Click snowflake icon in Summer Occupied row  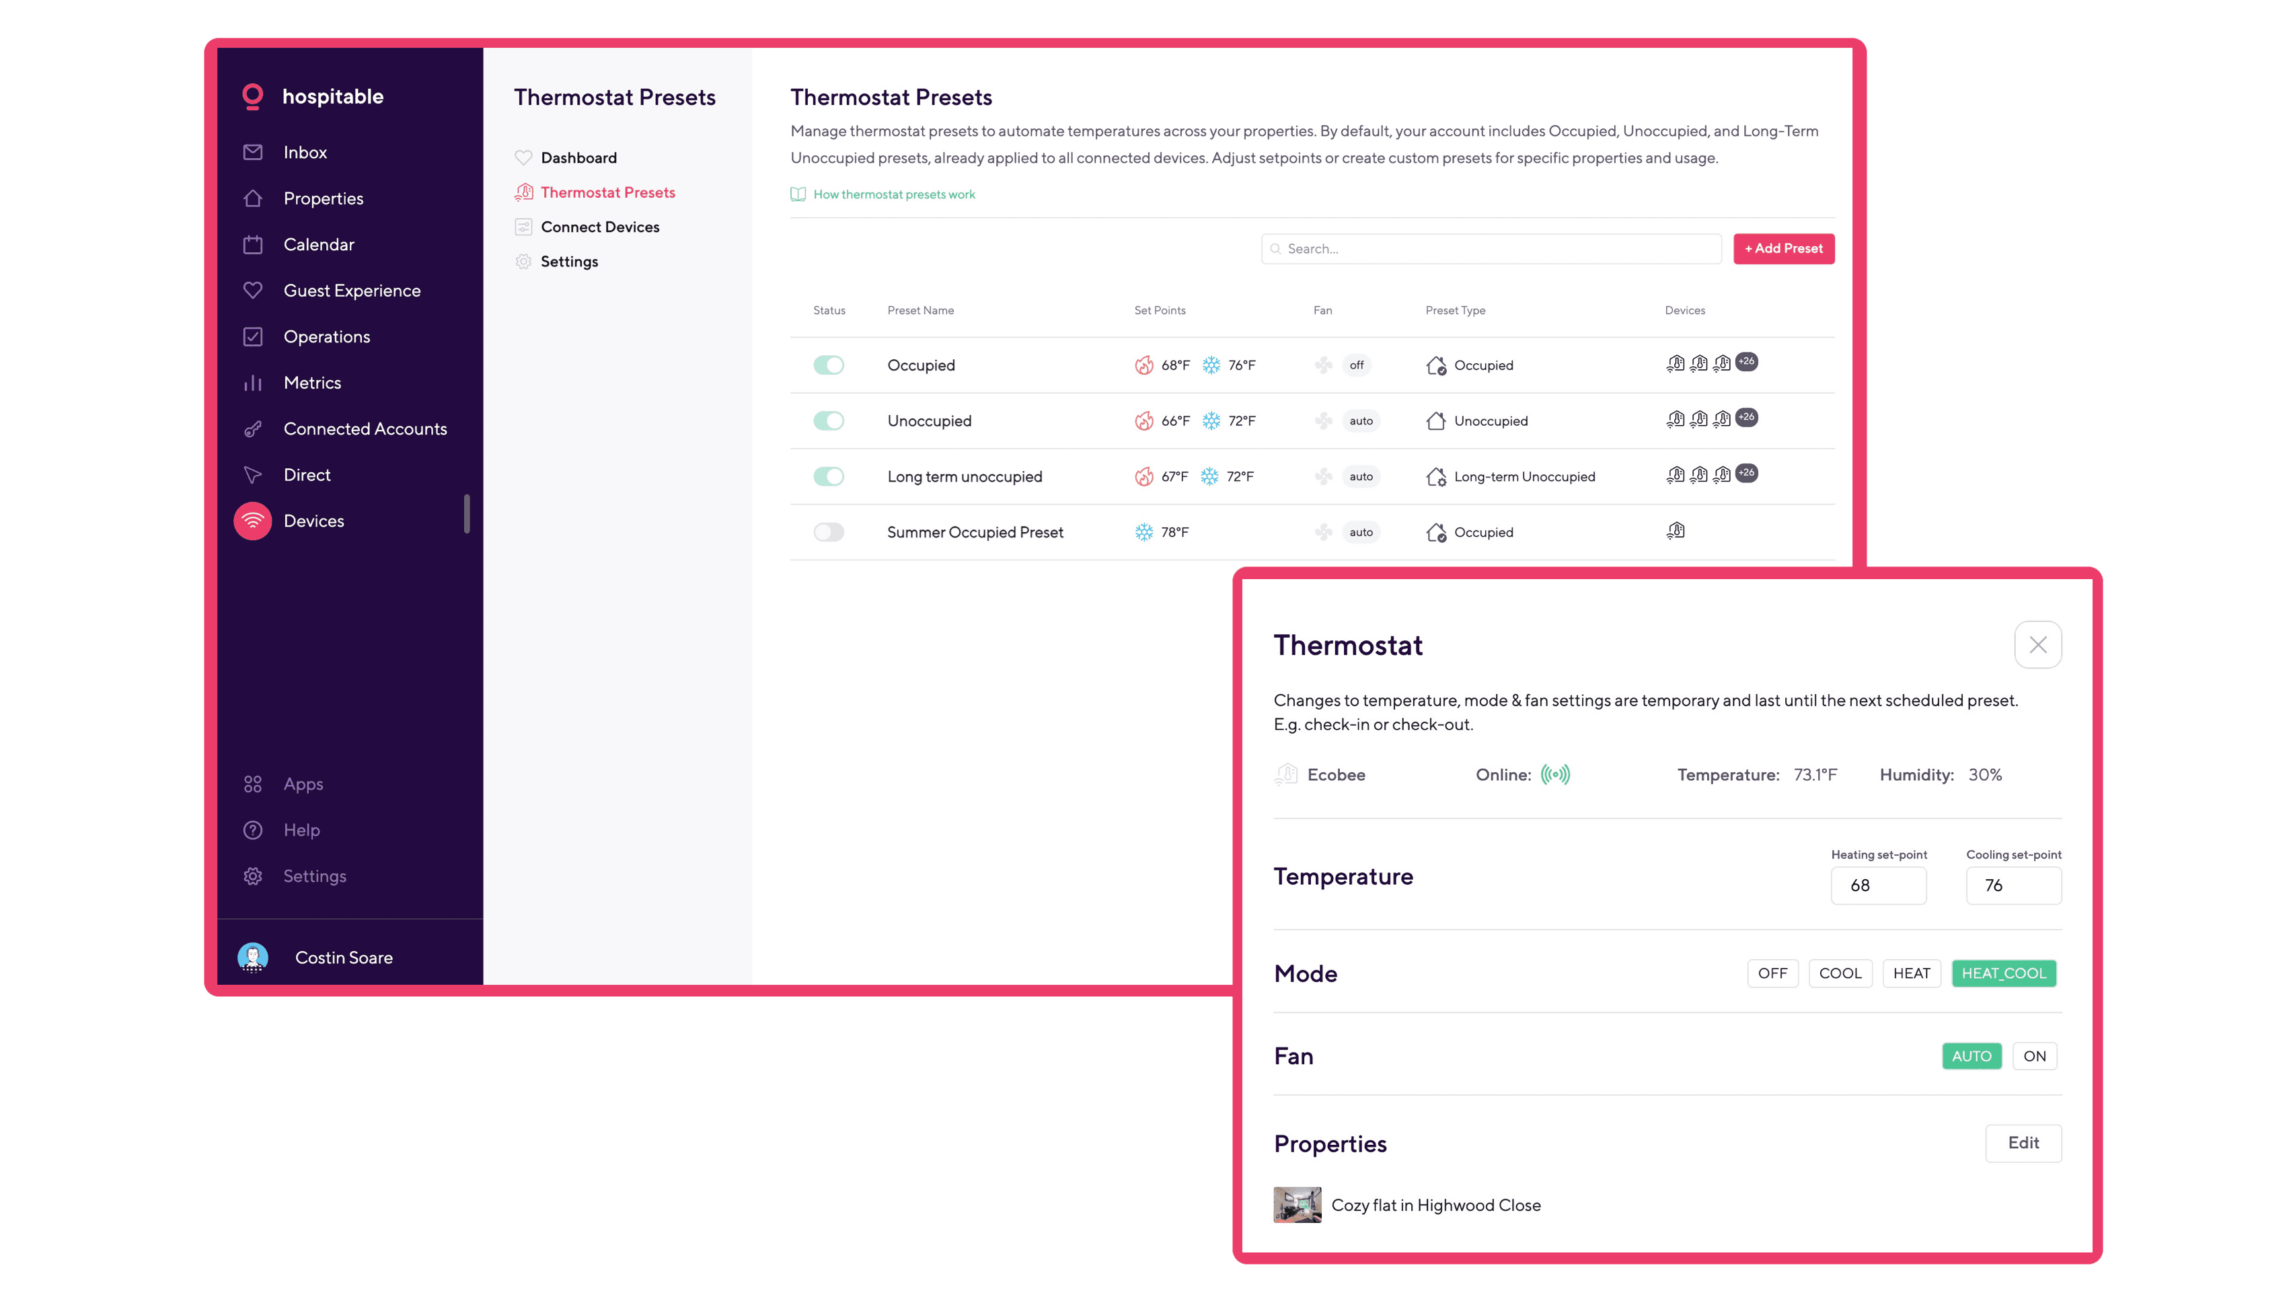[1143, 532]
